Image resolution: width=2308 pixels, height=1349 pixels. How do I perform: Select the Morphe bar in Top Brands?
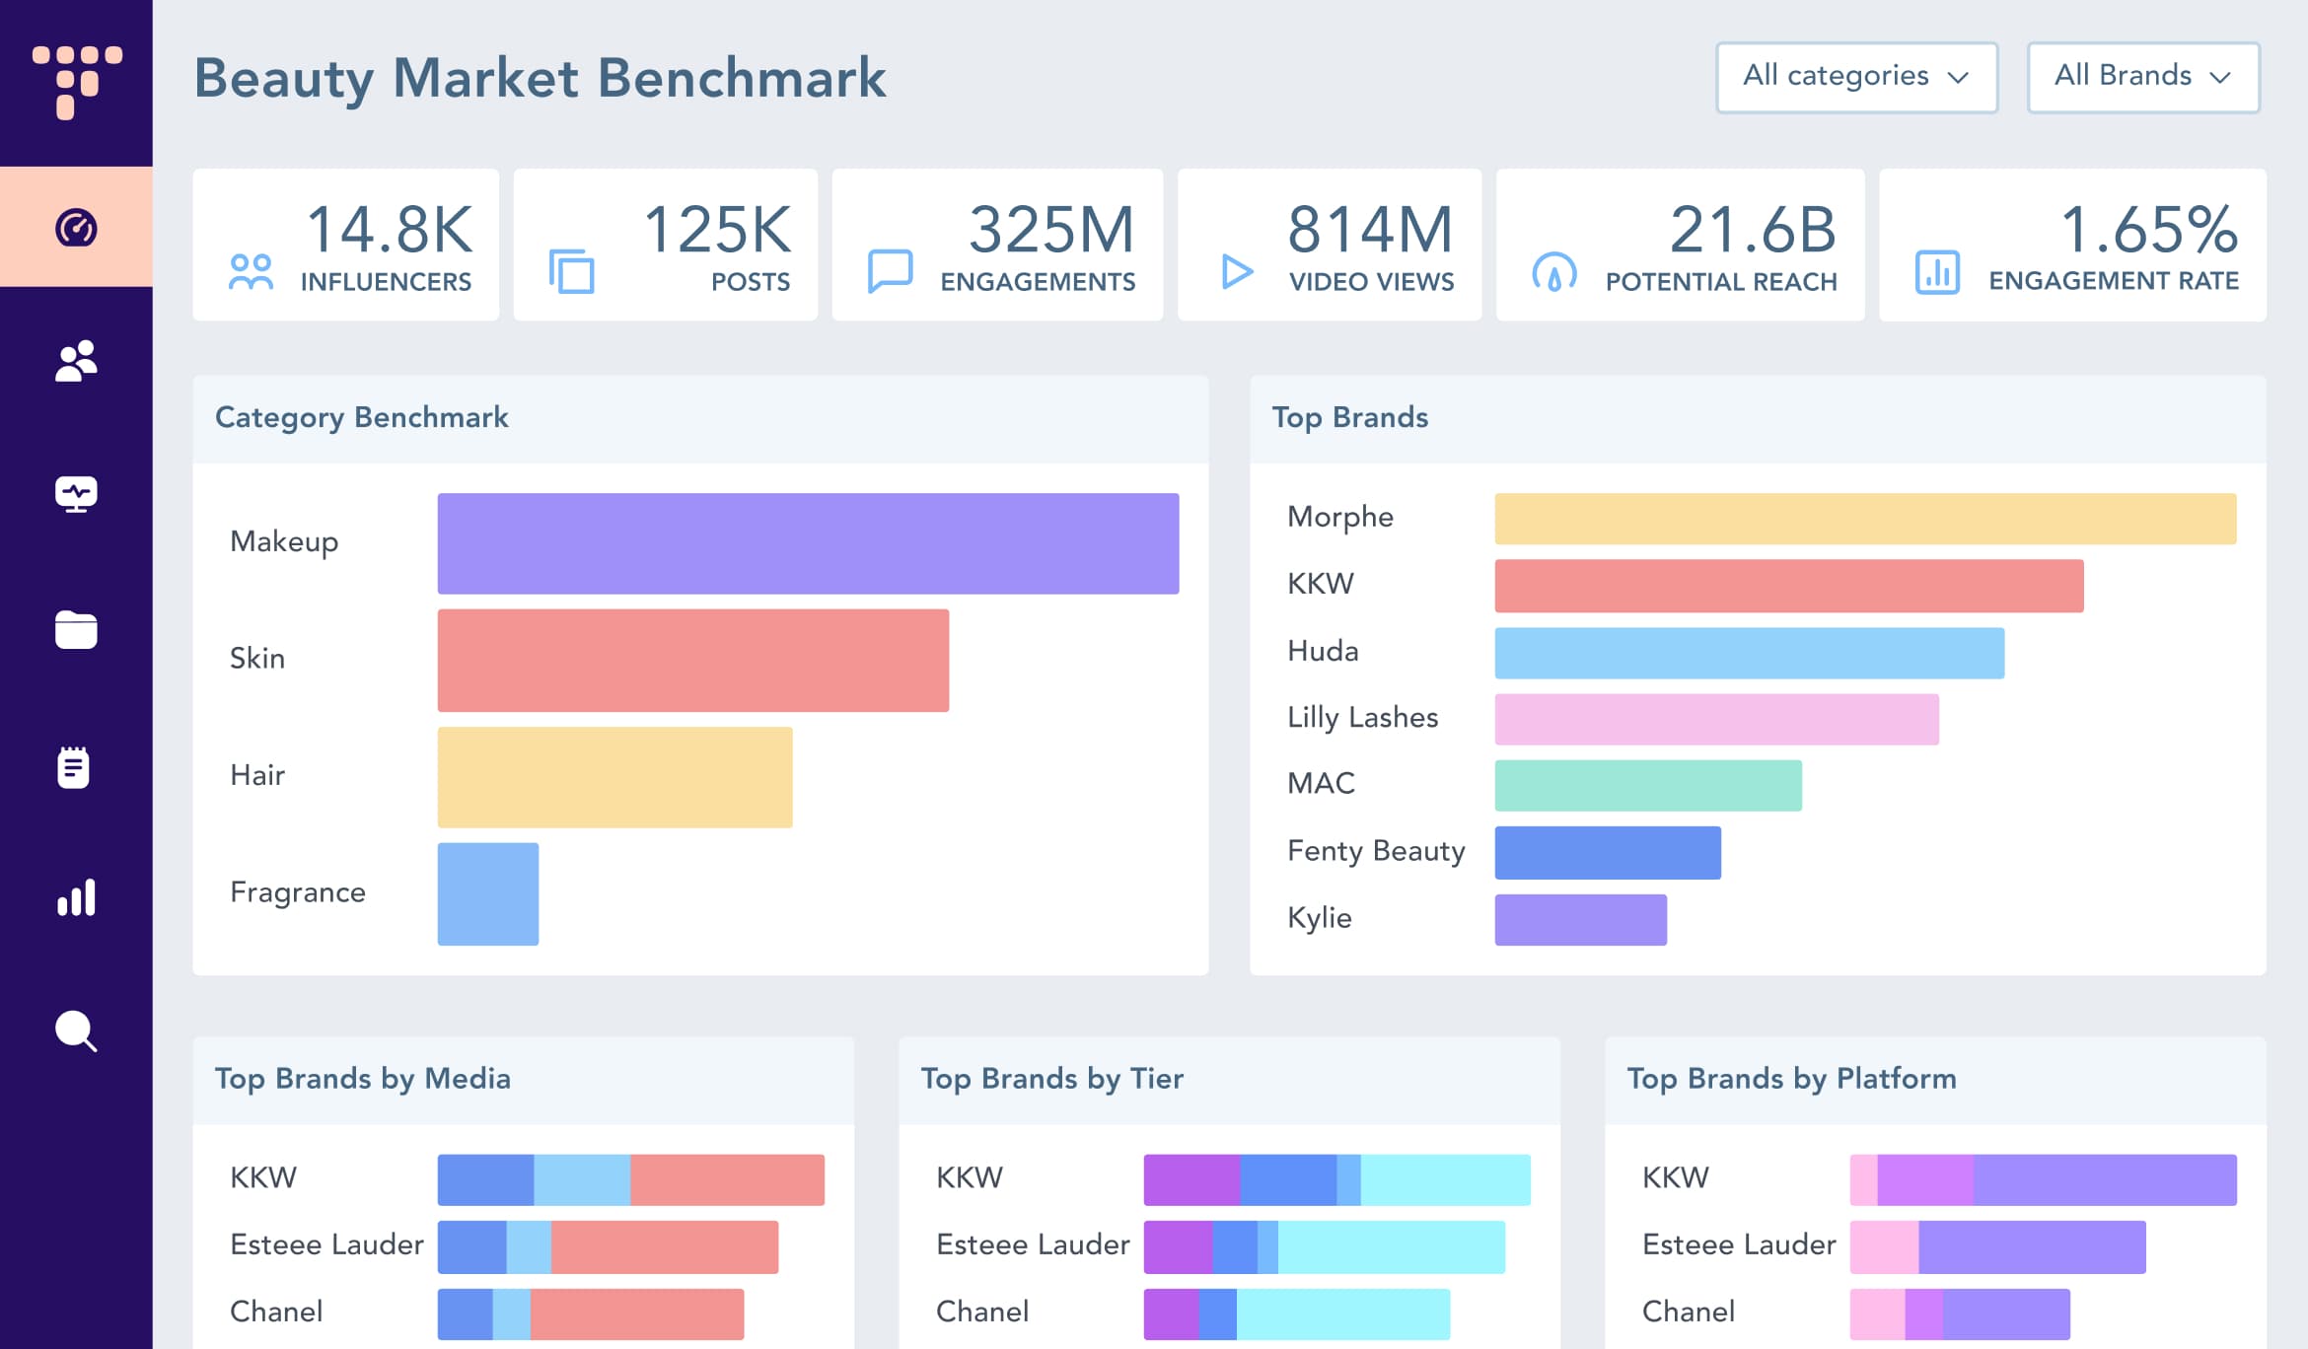point(1865,519)
